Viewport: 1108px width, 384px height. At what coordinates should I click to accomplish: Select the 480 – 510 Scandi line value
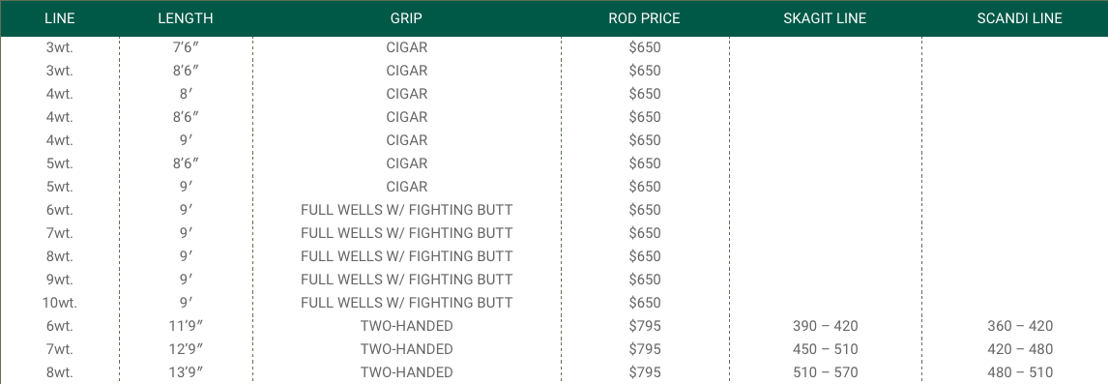coord(1020,372)
